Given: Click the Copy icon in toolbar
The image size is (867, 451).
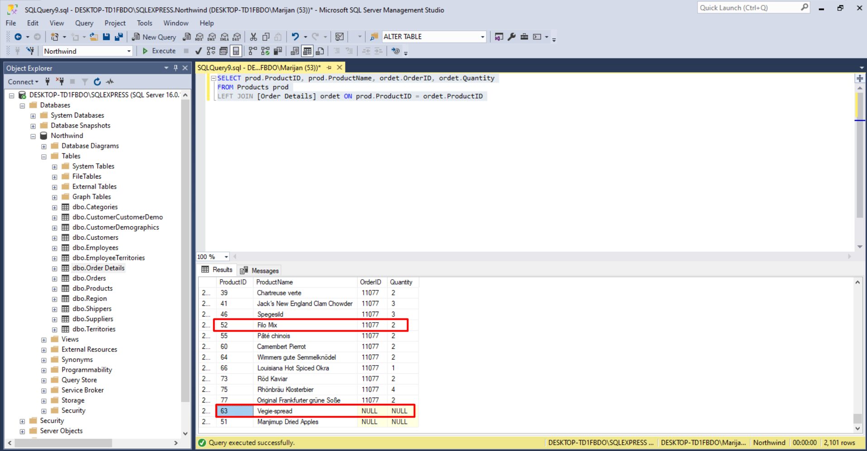Looking at the screenshot, I should point(266,37).
